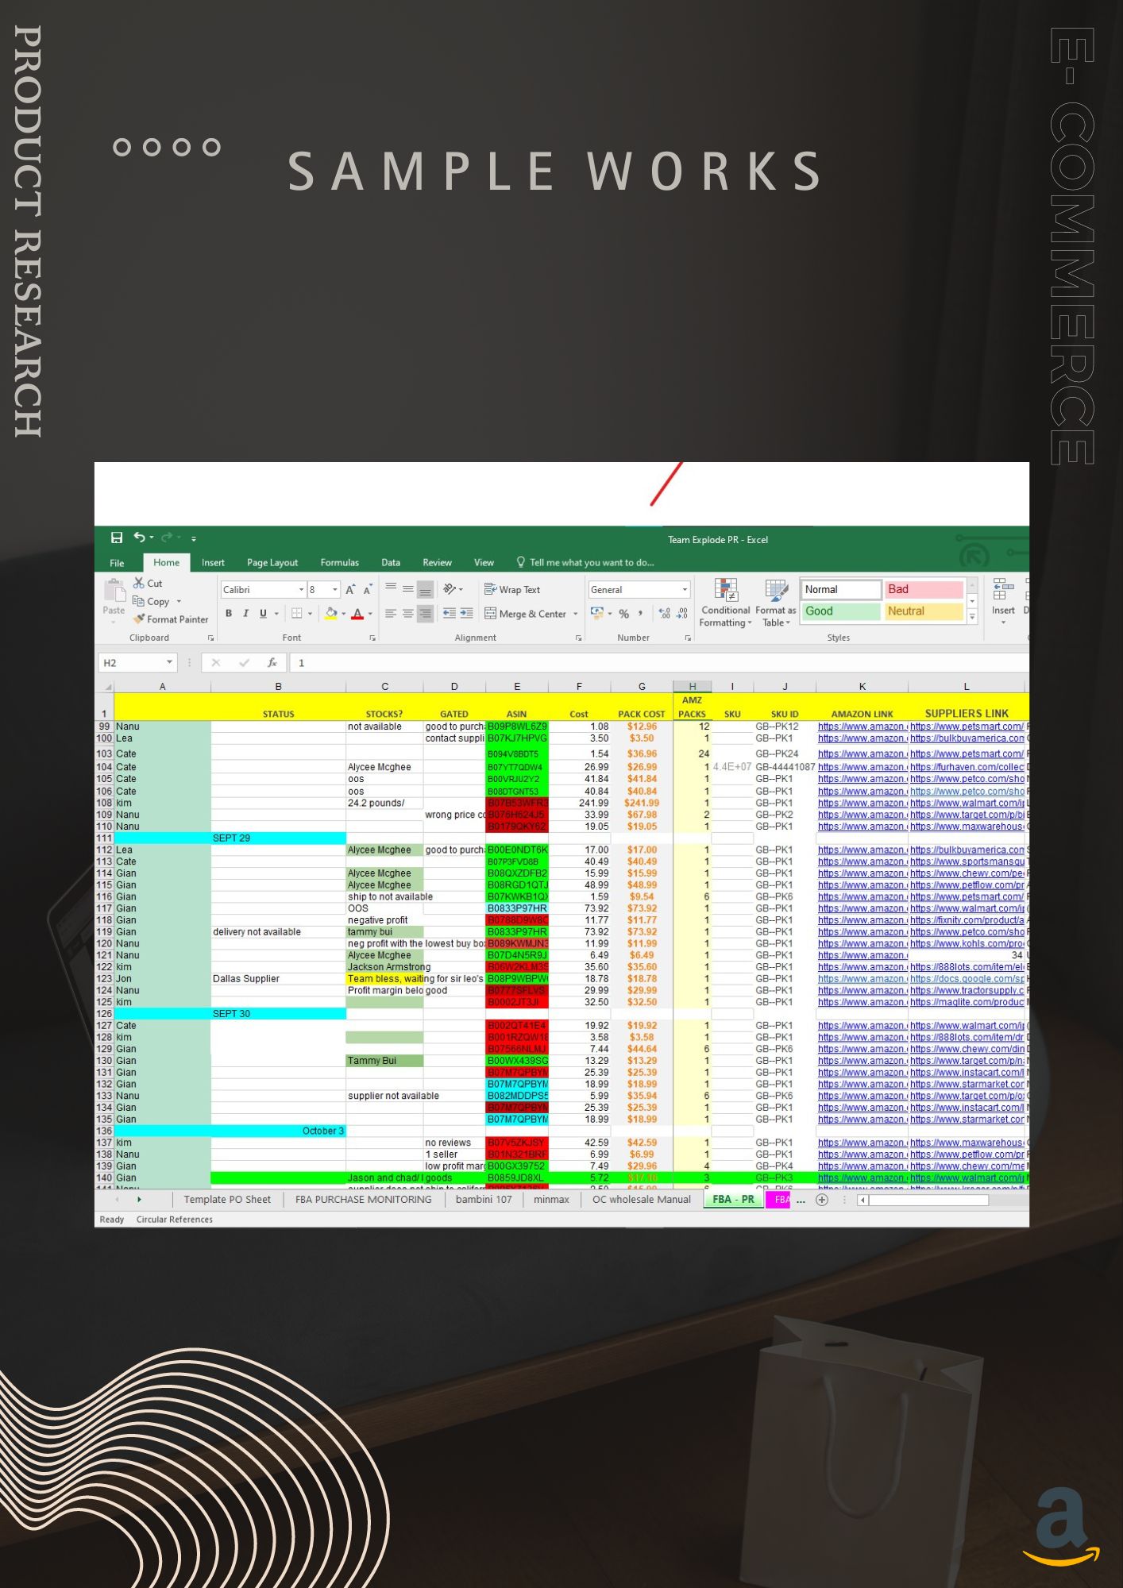This screenshot has width=1123, height=1588.
Task: Click the Decrease Decimal icon
Action: (x=682, y=614)
